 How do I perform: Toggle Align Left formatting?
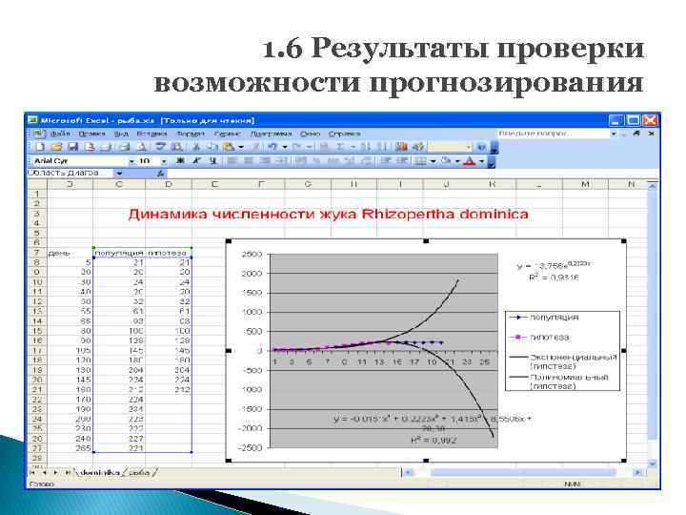coord(232,161)
